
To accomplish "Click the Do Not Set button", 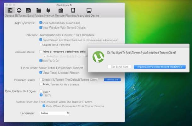I will (x=119, y=67).
